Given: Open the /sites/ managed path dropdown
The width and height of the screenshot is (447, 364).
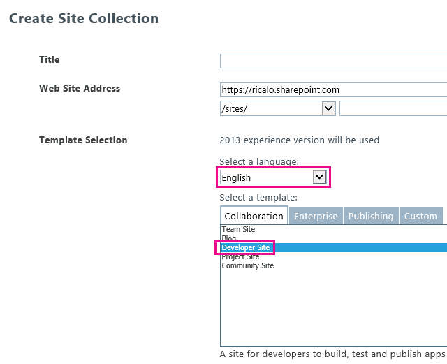Looking at the screenshot, I should point(278,108).
